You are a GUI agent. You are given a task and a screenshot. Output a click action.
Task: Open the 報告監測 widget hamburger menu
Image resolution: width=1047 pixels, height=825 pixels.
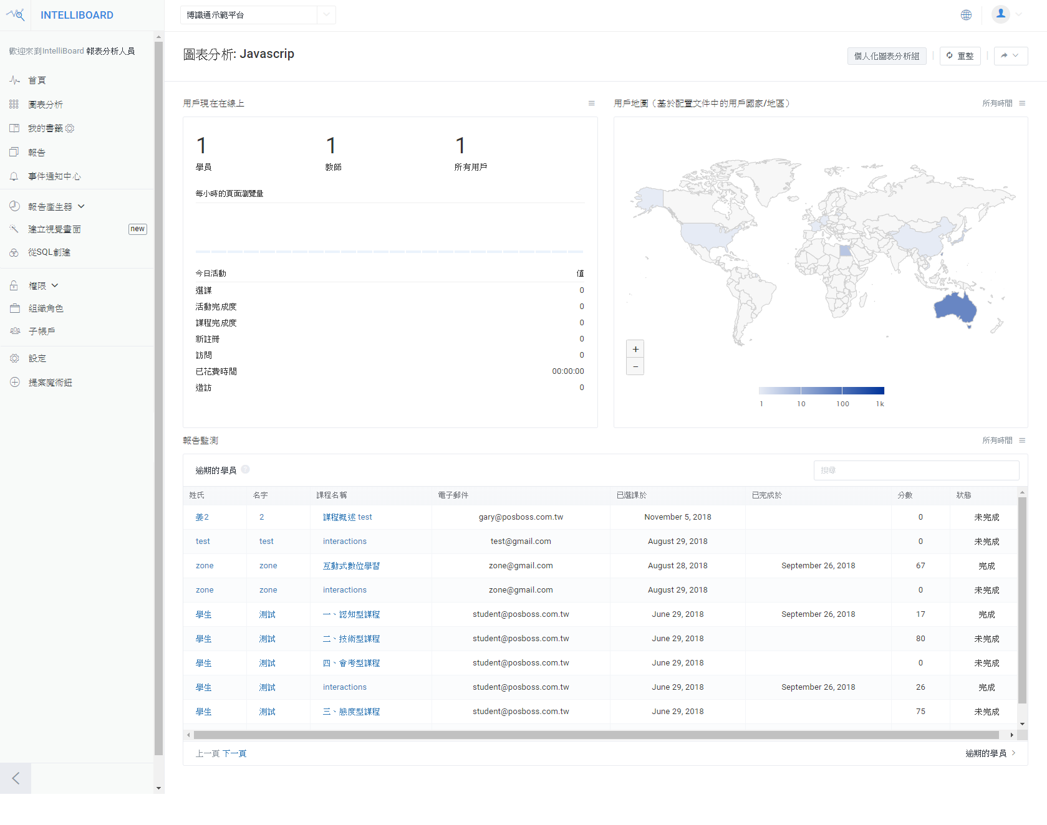(x=1022, y=441)
